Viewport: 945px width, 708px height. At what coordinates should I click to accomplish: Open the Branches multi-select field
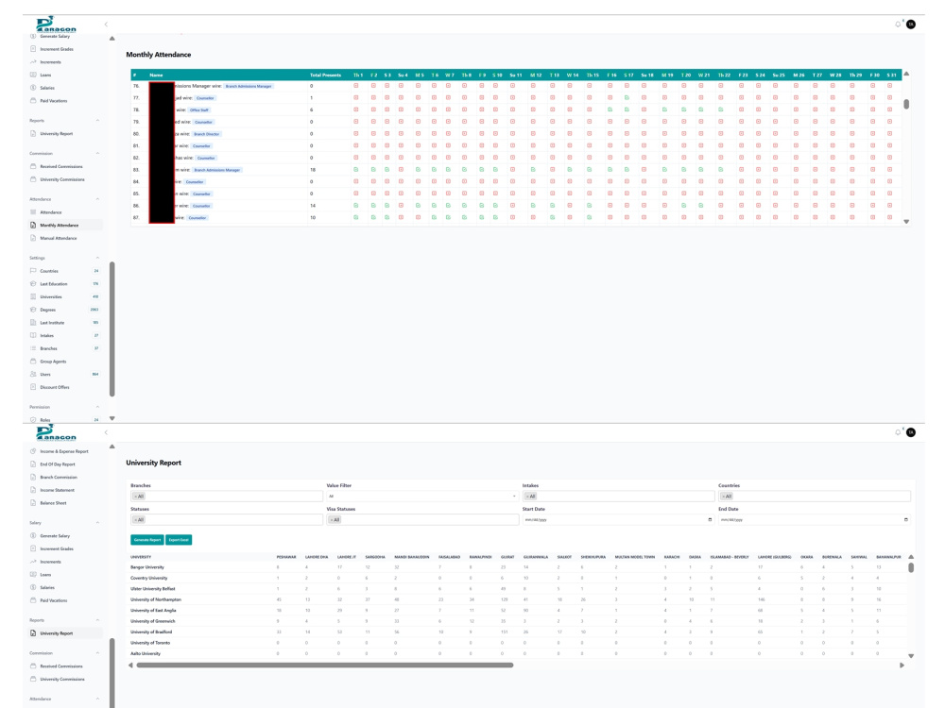[227, 497]
